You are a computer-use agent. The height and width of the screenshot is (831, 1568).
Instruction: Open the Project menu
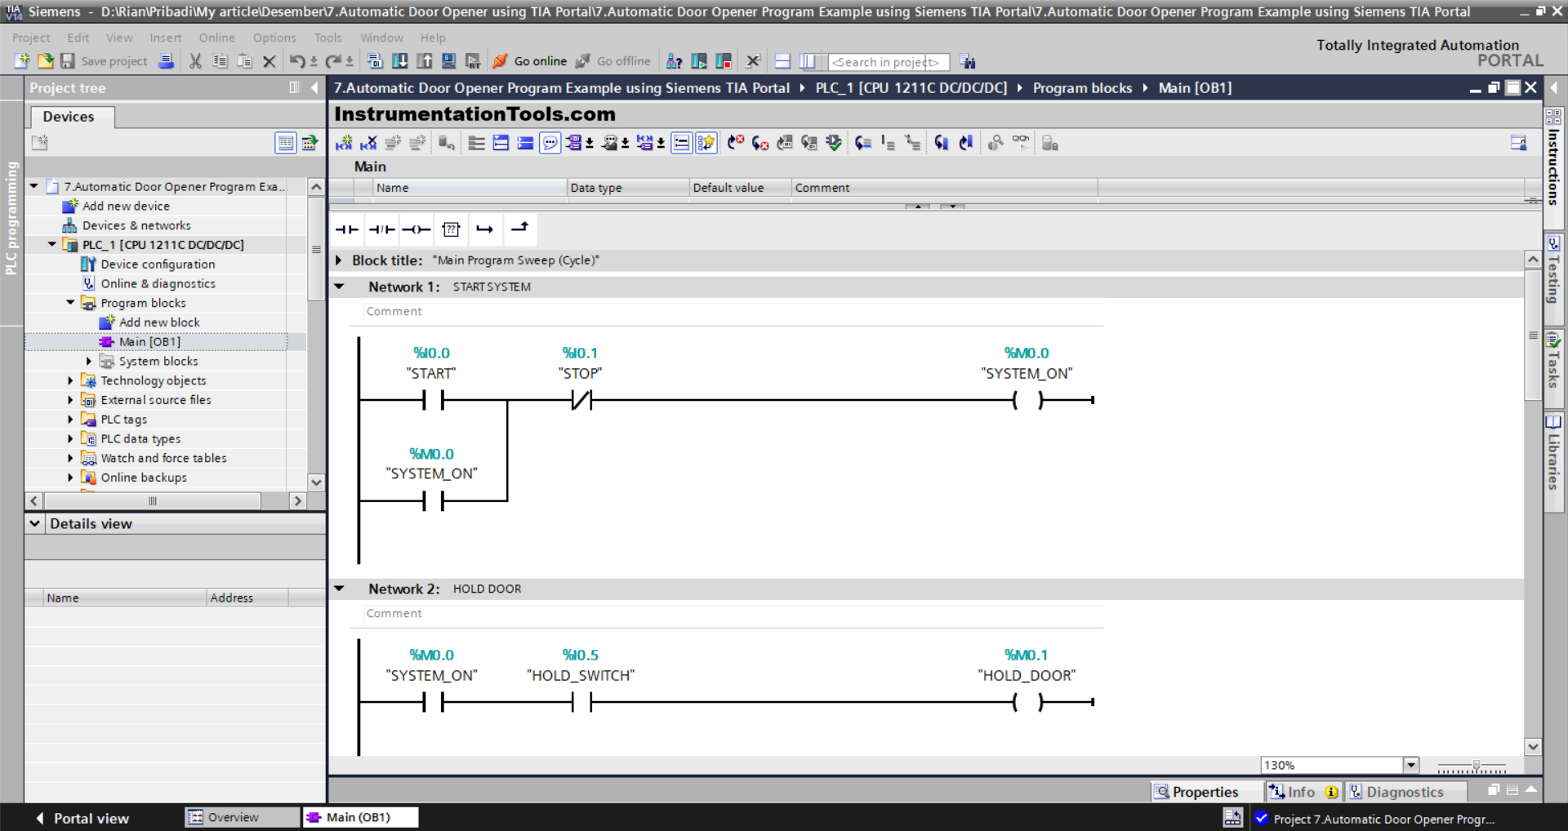[31, 38]
